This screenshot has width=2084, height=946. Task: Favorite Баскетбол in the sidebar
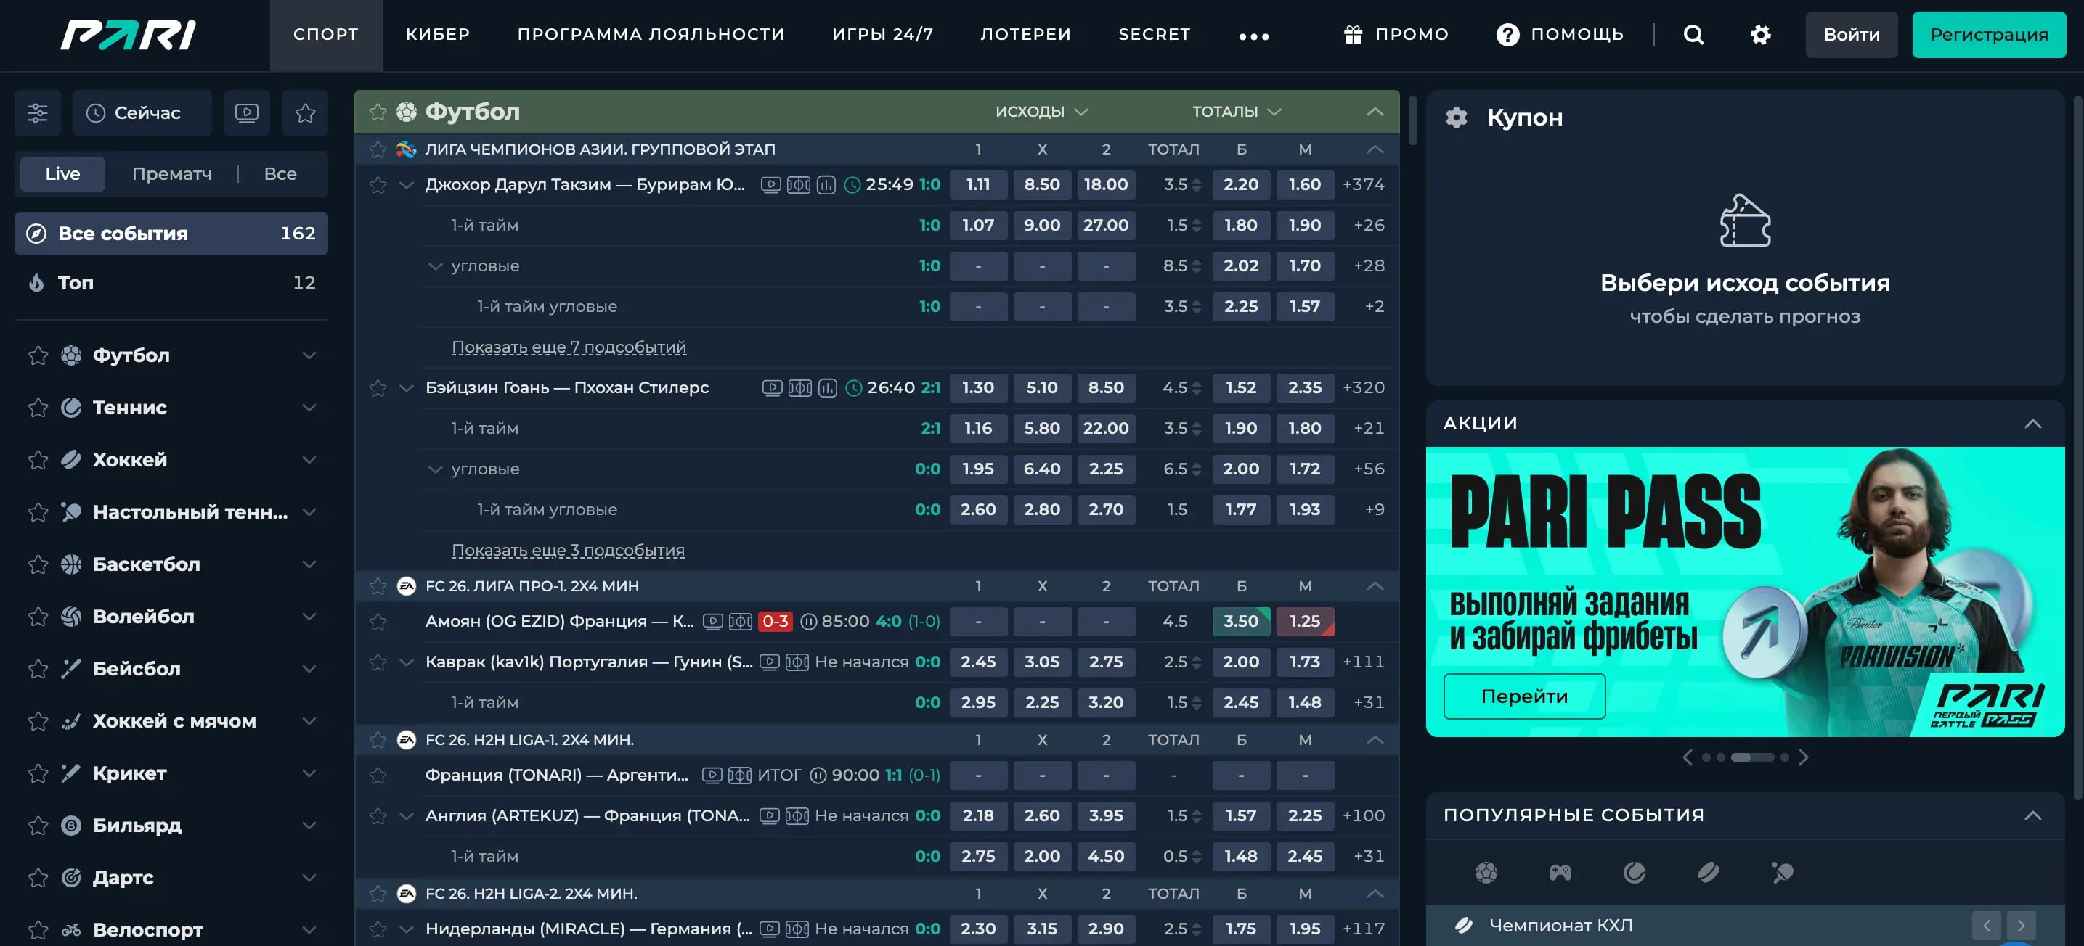[x=38, y=564]
